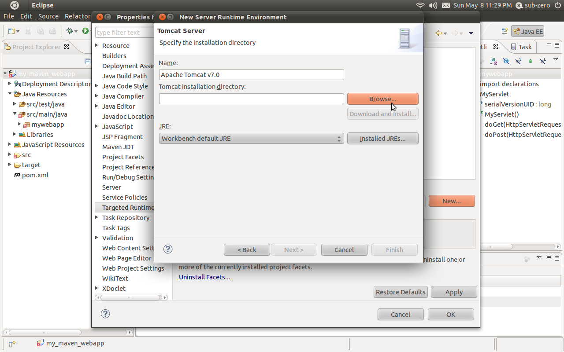Image resolution: width=564 pixels, height=352 pixels.
Task: Select Maven JDT in properties list
Action: click(118, 147)
